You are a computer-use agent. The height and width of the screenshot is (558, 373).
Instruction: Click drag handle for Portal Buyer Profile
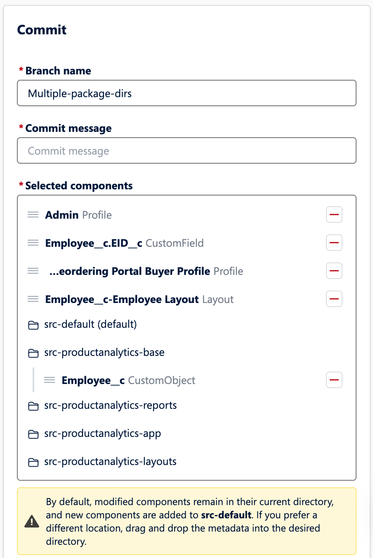33,271
